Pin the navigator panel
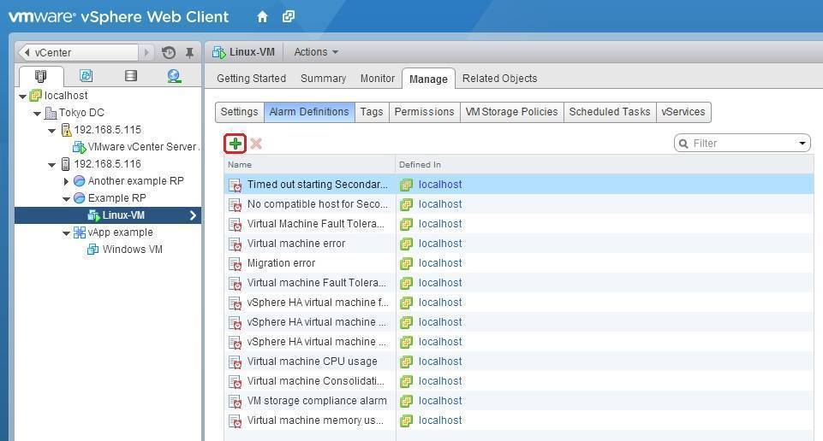The width and height of the screenshot is (823, 441). point(189,52)
